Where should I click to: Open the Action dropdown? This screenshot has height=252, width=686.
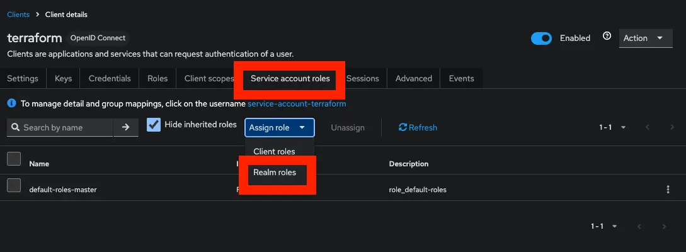[x=646, y=38]
